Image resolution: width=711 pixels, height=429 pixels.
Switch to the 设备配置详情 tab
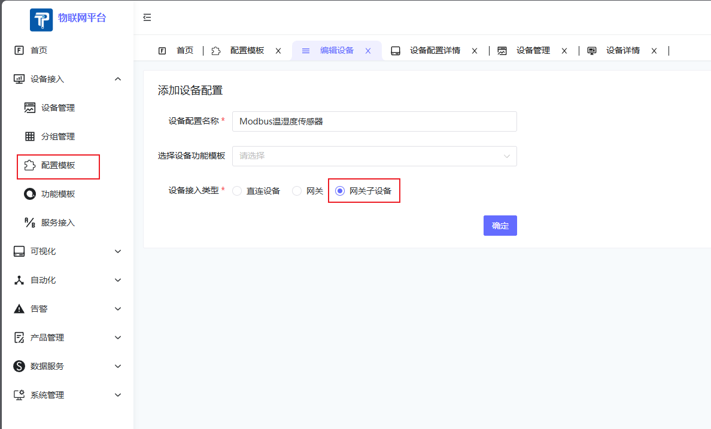click(434, 51)
